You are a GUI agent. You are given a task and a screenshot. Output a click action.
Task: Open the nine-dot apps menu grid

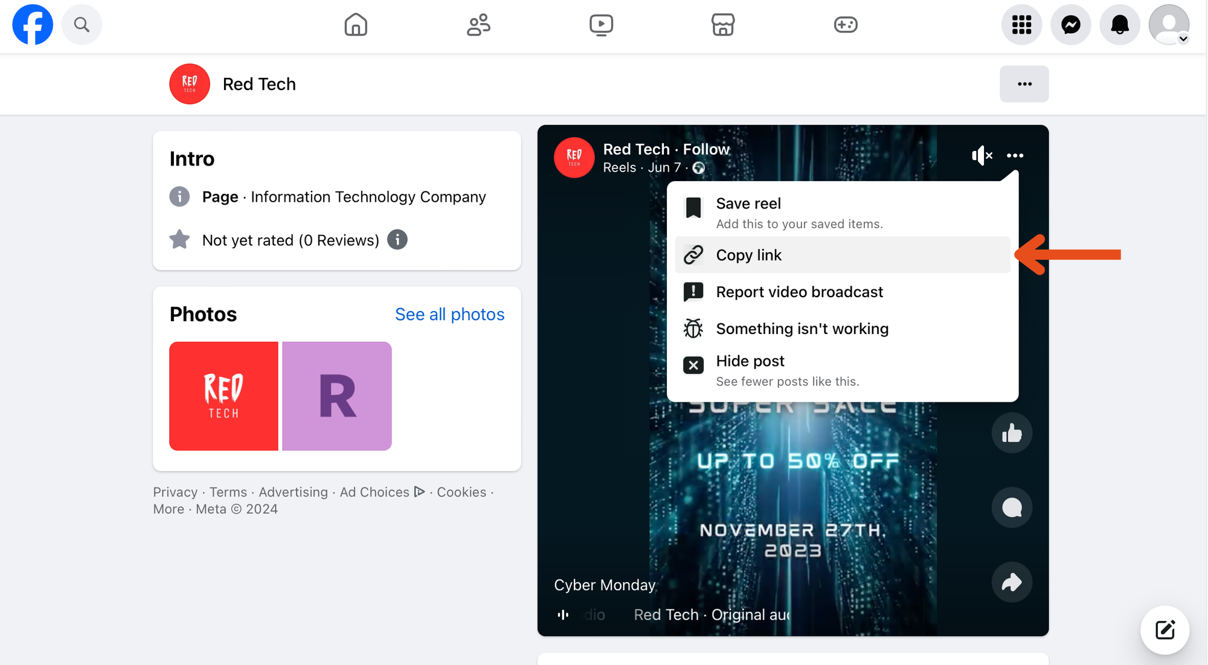[x=1021, y=25]
